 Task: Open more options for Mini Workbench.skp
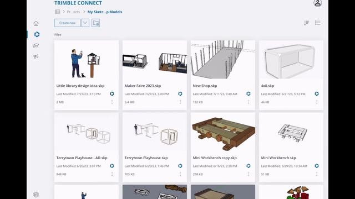pyautogui.click(x=317, y=174)
